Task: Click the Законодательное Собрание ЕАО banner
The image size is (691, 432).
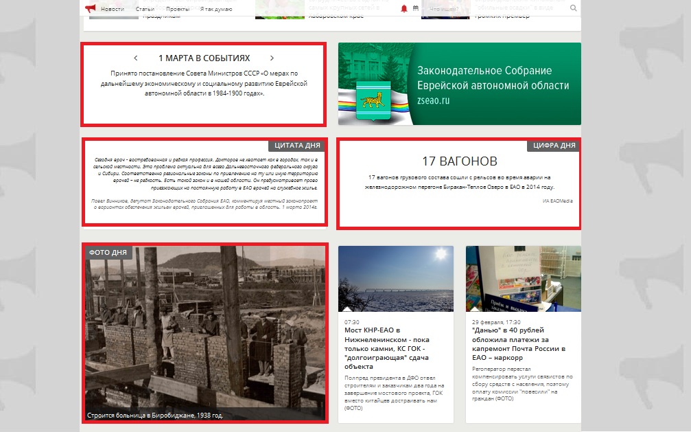Action: tap(459, 84)
